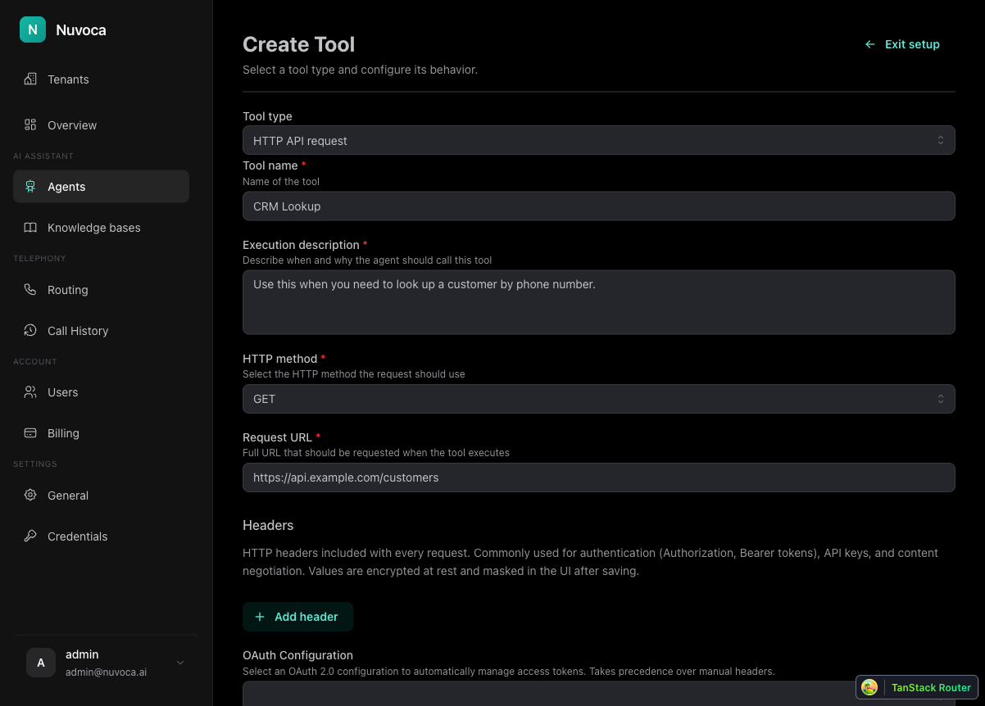Open the OAuth Configuration select box
The image size is (985, 706).
pyautogui.click(x=598, y=694)
